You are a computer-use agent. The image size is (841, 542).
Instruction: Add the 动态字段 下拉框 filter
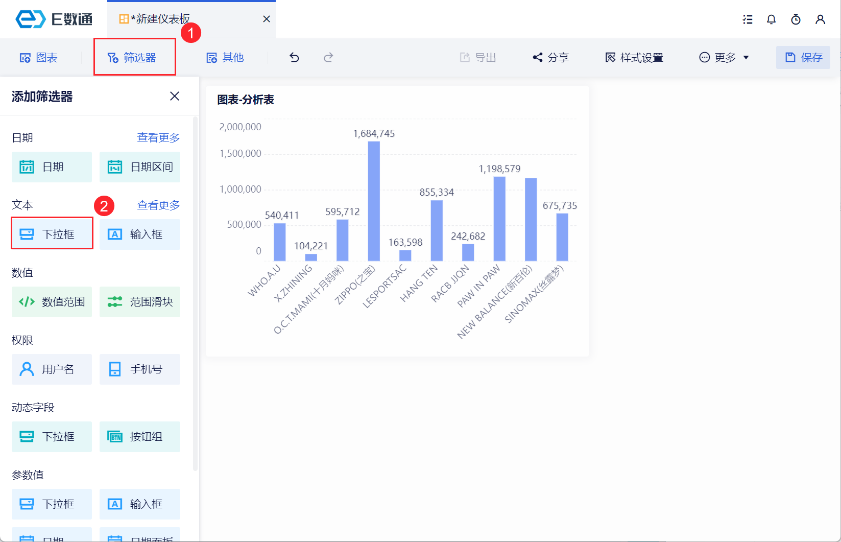click(x=52, y=436)
